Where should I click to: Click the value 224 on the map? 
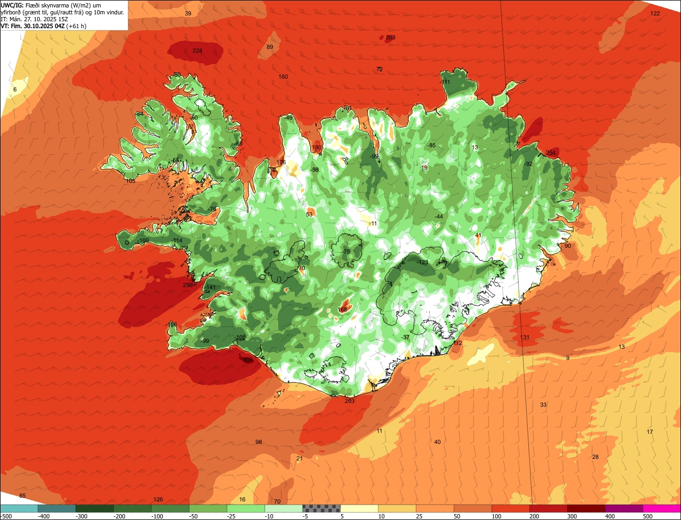click(197, 51)
